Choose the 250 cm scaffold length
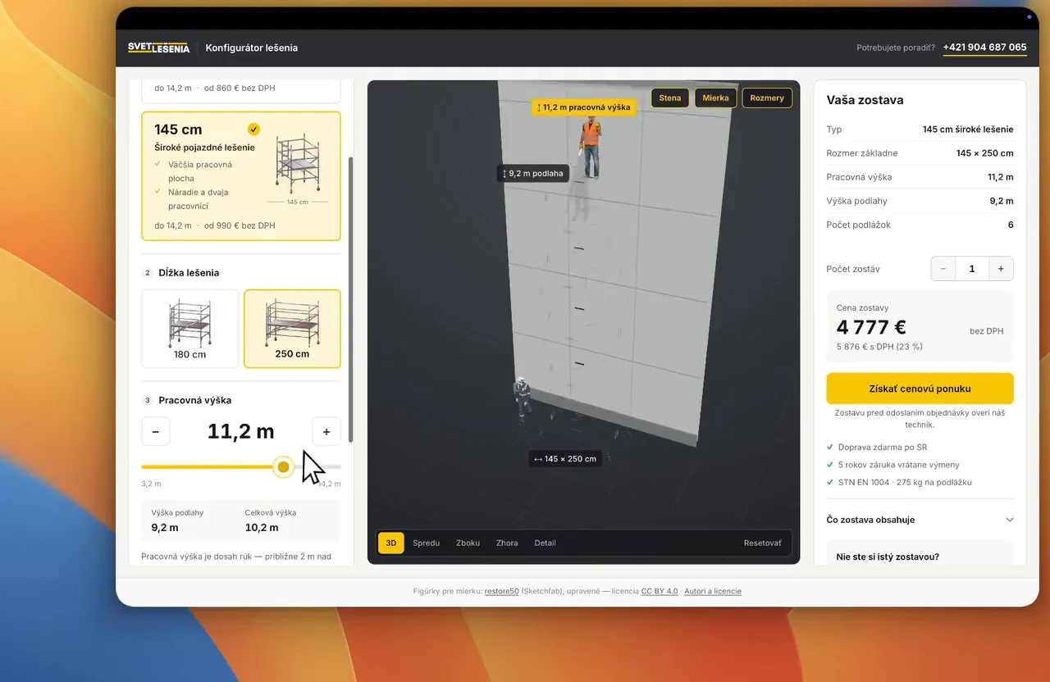This screenshot has width=1050, height=682. click(292, 329)
